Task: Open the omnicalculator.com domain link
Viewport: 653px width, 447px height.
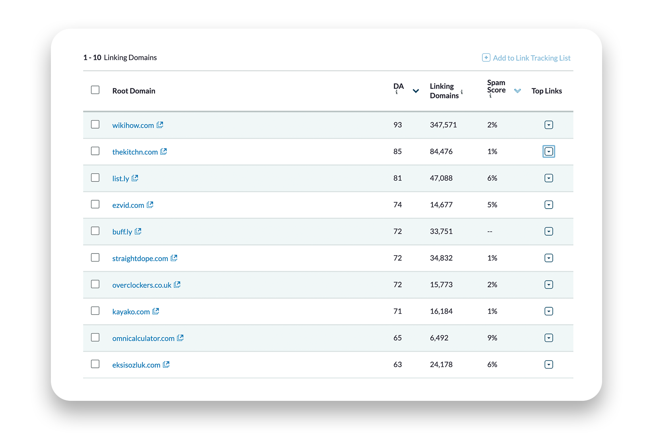Action: coord(143,338)
